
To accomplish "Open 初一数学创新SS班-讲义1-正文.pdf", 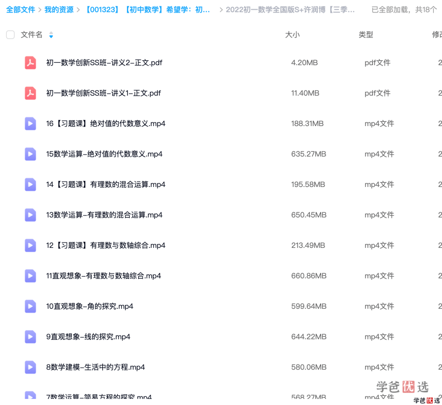I will click(104, 93).
